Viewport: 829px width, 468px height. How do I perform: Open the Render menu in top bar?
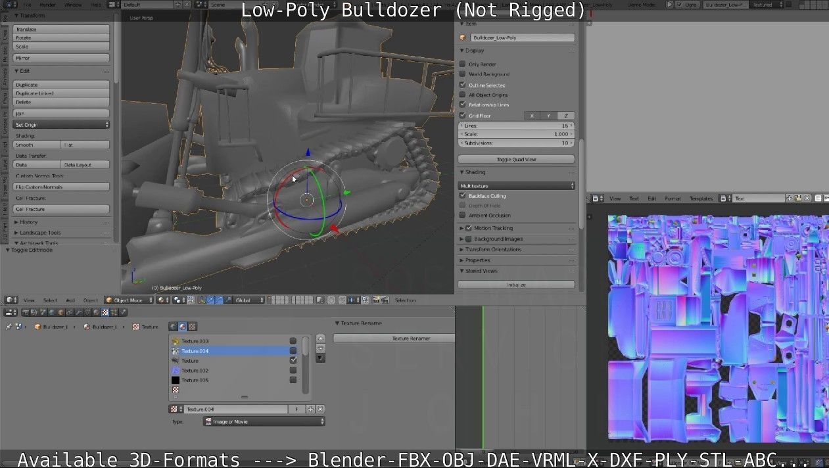(x=49, y=5)
